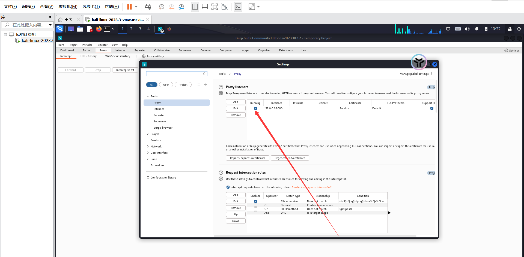This screenshot has width=524, height=257.
Task: Click Regenerate CA certificate button
Action: pos(290,158)
